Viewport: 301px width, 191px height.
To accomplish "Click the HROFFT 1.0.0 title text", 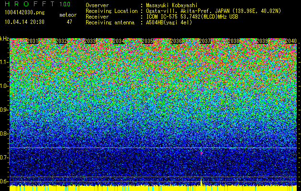I will (x=38, y=4).
